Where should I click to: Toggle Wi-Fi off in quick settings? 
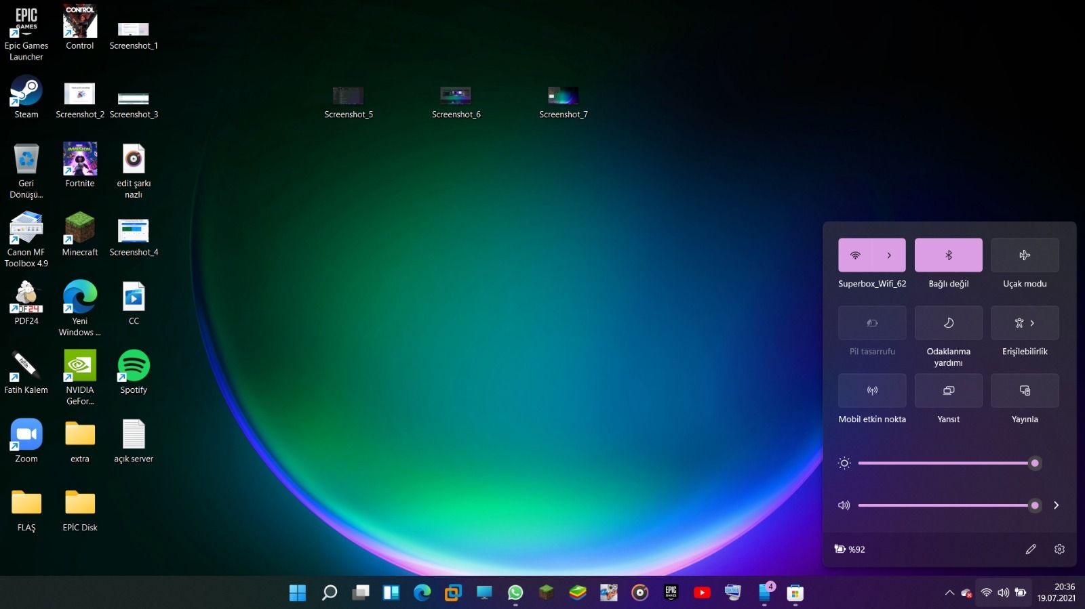pos(855,255)
